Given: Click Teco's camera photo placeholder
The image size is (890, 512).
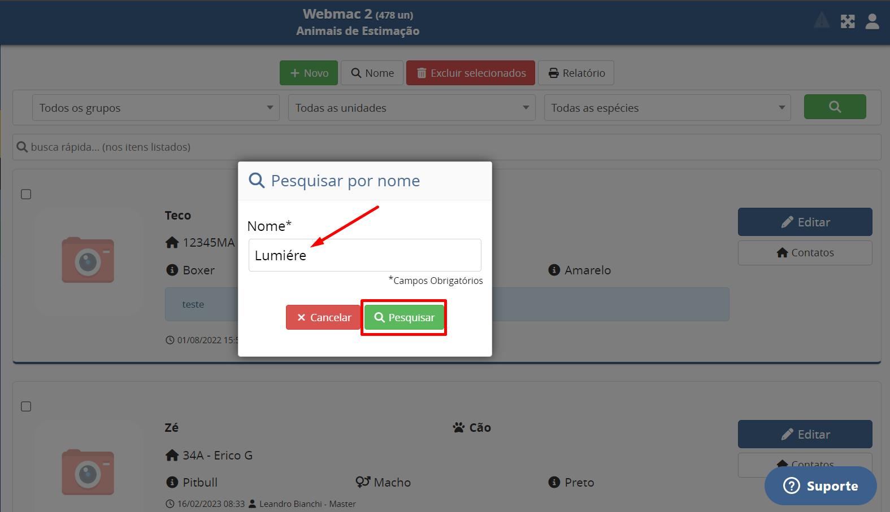Looking at the screenshot, I should coord(88,260).
